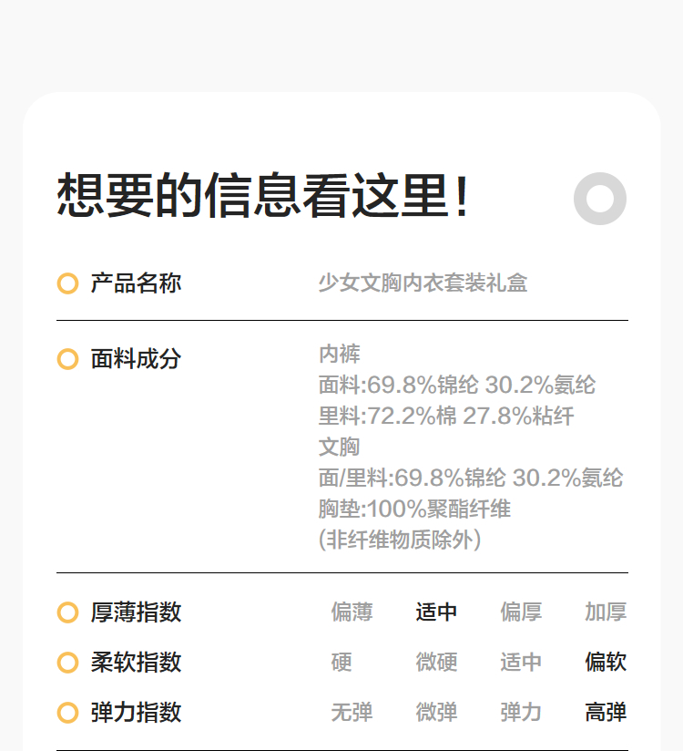Click yellow circle bullet beside 厚薄指数
Image resolution: width=683 pixels, height=751 pixels.
(x=67, y=612)
